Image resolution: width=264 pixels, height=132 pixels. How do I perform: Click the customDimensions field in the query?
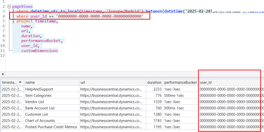pyautogui.click(x=39, y=51)
